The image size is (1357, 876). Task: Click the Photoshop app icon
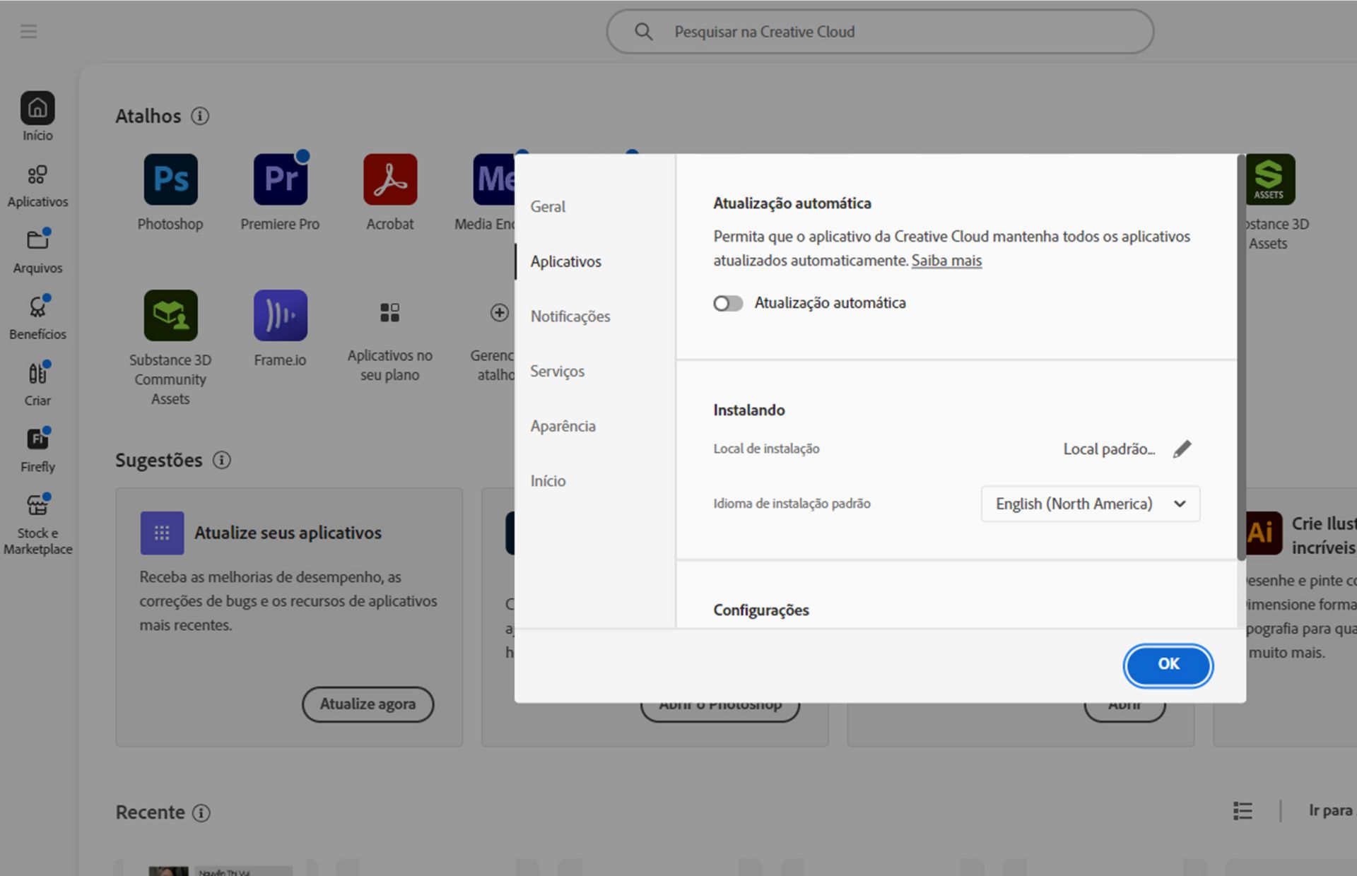tap(170, 179)
